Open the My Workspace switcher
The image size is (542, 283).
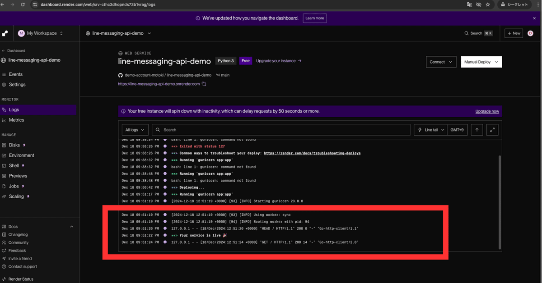41,33
